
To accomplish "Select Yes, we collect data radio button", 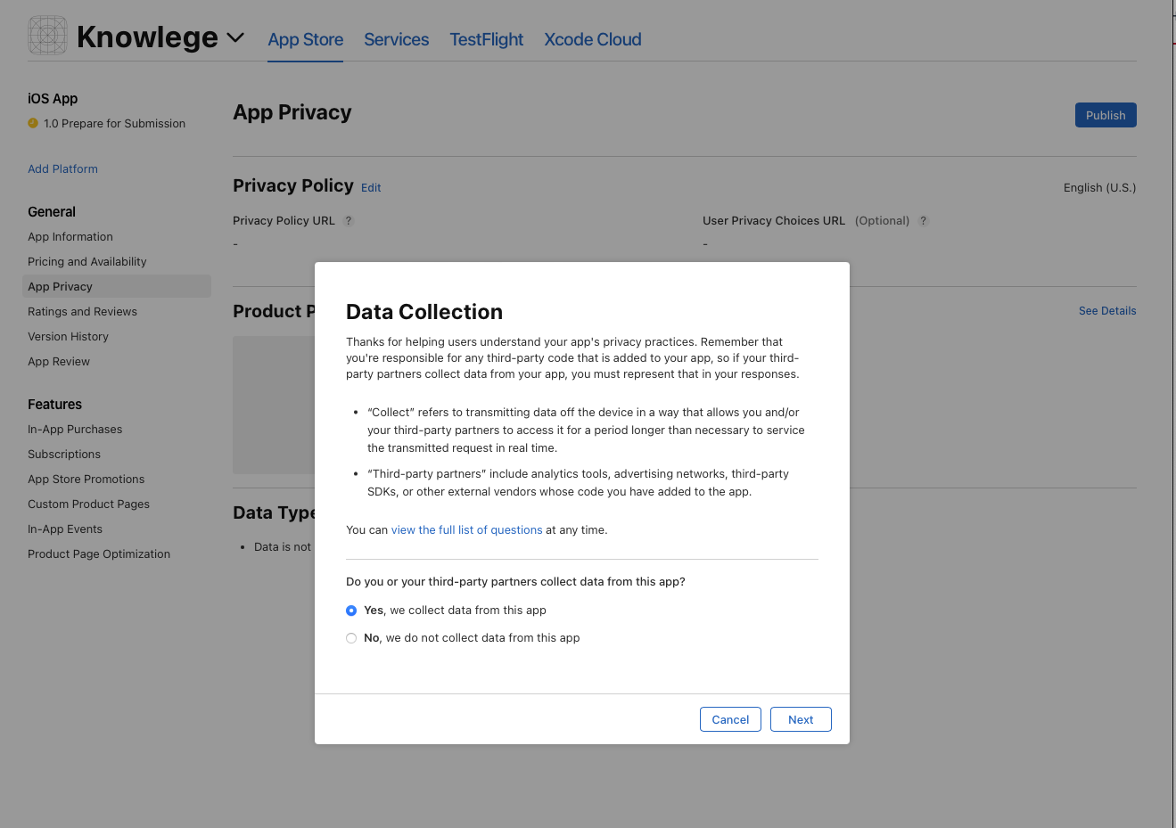I will 351,611.
